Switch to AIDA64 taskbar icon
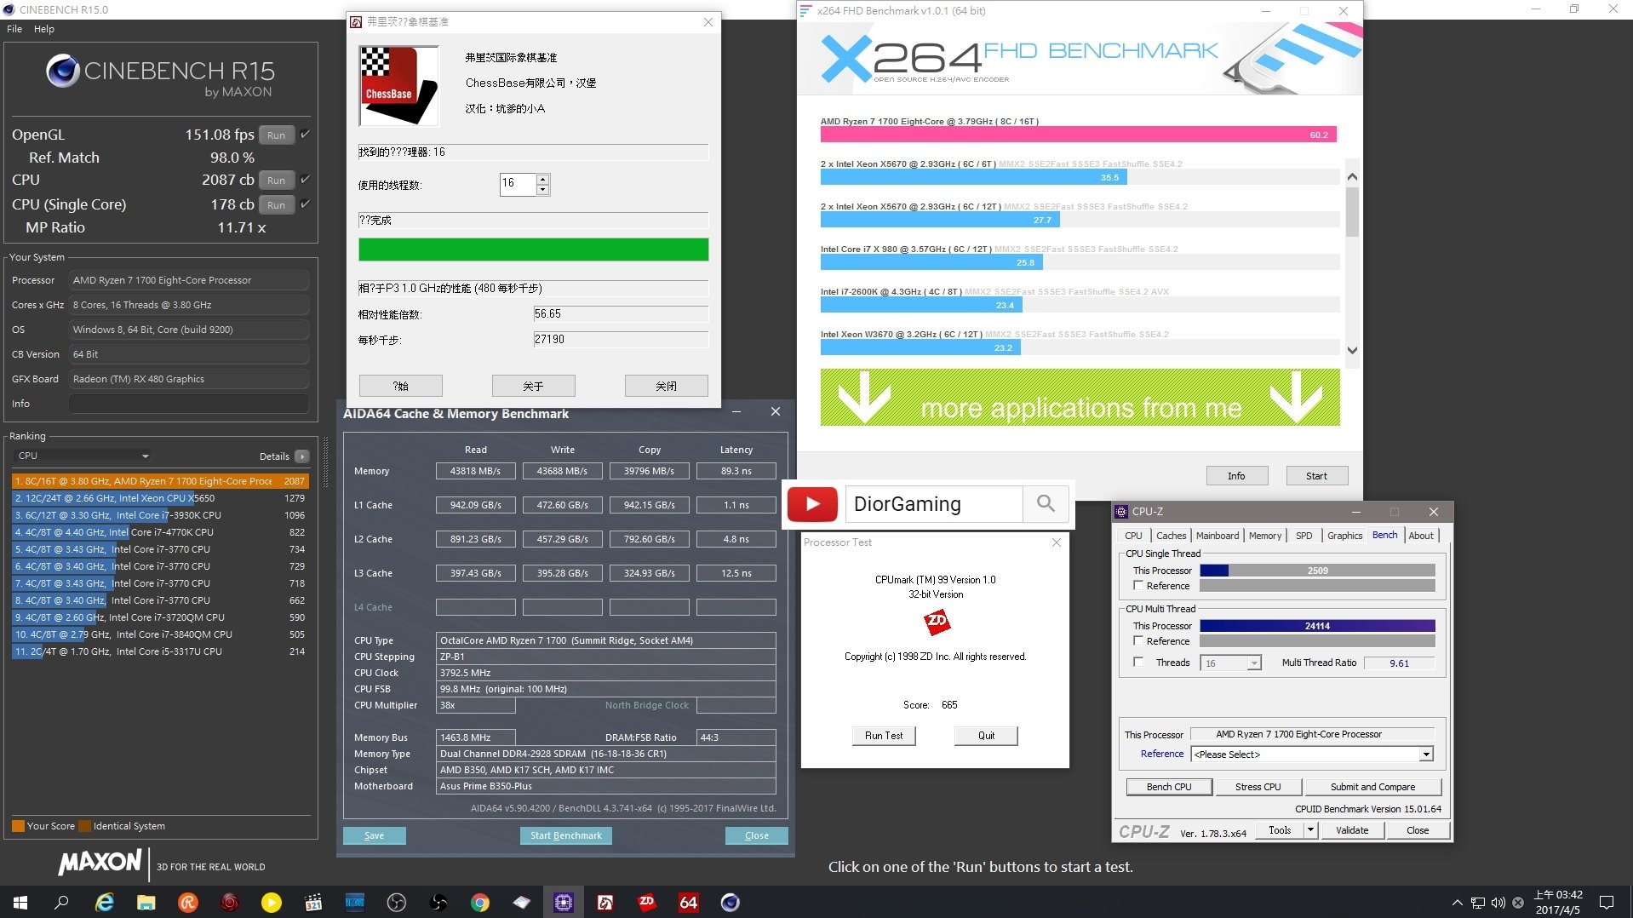This screenshot has height=918, width=1633. [x=688, y=902]
